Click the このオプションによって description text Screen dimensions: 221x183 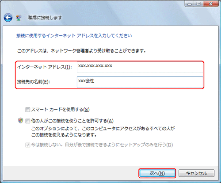tap(103, 132)
